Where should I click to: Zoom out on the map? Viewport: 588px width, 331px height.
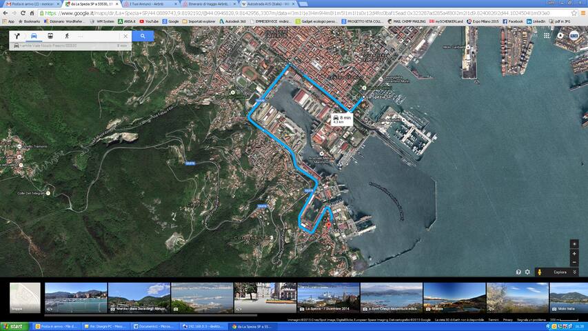point(574,261)
